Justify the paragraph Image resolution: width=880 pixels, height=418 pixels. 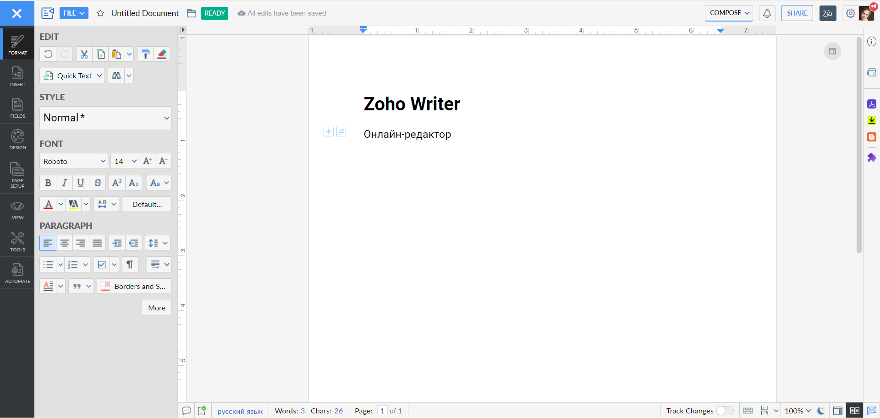click(x=97, y=243)
